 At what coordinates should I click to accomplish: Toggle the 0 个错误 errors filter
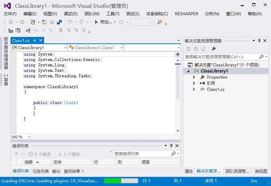tap(39, 154)
